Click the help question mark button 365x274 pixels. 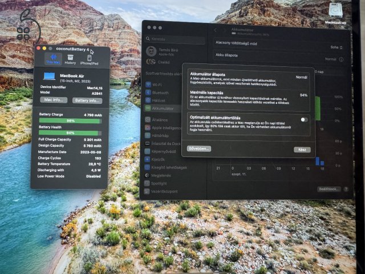(346, 189)
